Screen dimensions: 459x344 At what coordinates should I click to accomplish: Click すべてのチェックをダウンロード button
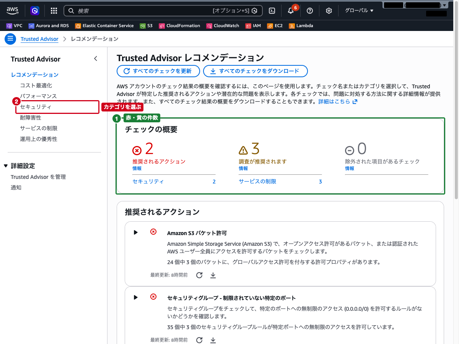pos(256,71)
